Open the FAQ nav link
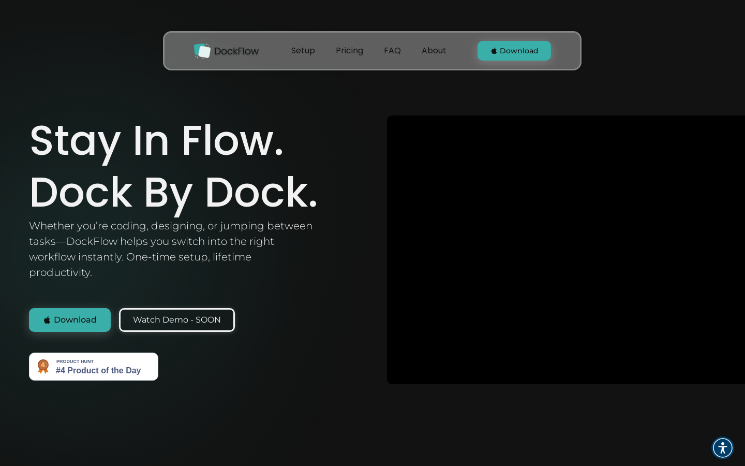Screen dimensions: 745x466 (x=392, y=51)
